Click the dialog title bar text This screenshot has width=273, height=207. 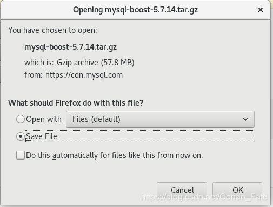[x=135, y=10]
